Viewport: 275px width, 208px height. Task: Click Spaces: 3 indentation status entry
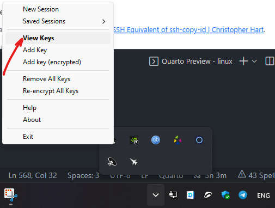click(83, 175)
